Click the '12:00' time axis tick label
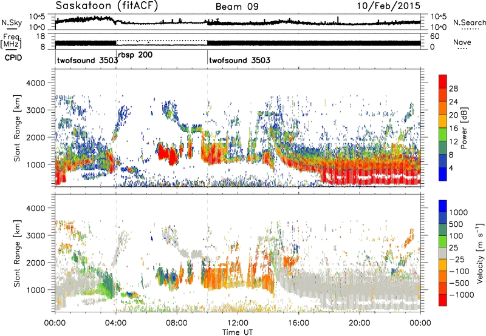Viewport: 486px width, 336px height. (x=238, y=323)
